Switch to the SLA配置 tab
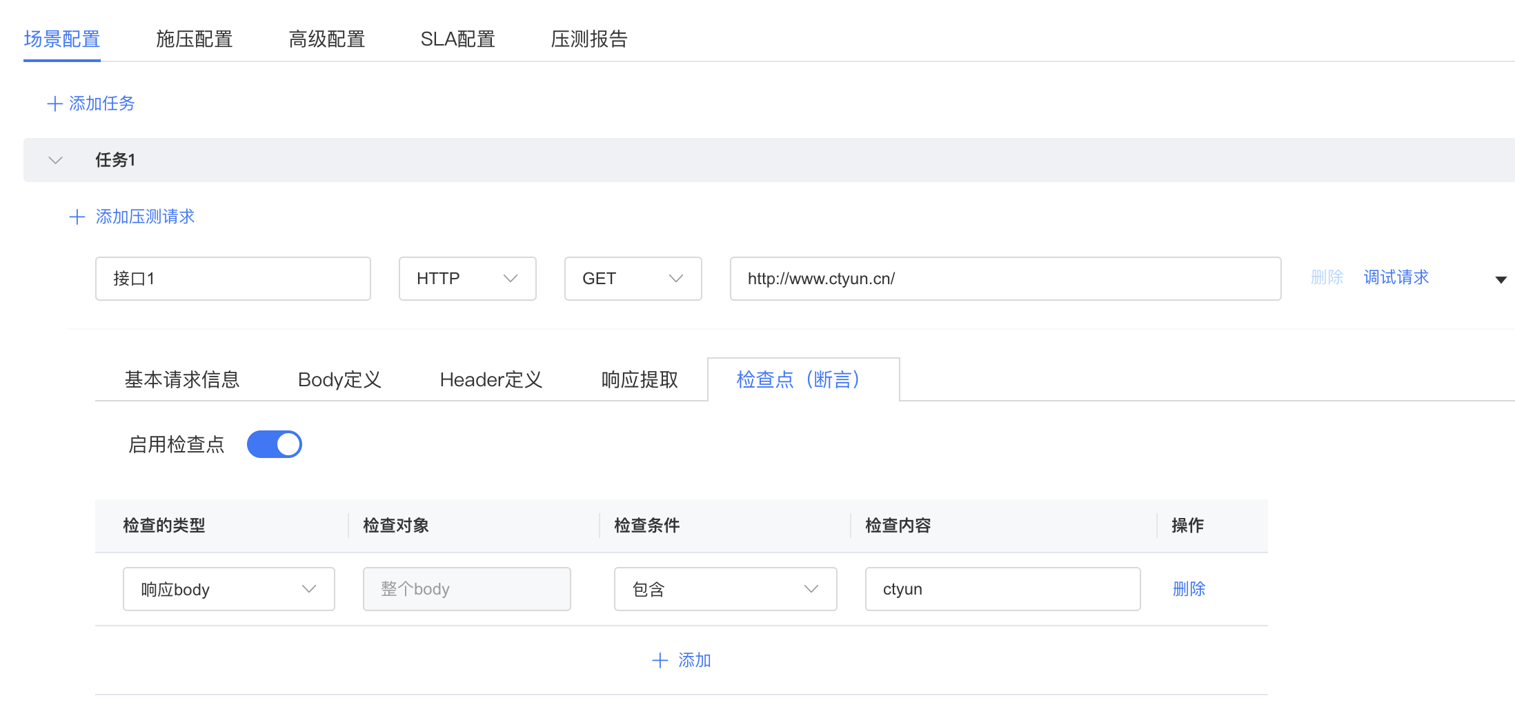This screenshot has height=727, width=1515. pyautogui.click(x=457, y=39)
